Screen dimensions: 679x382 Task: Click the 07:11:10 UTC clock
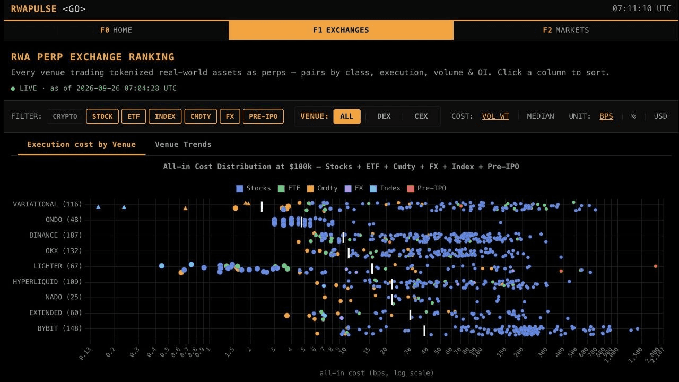[x=642, y=8]
